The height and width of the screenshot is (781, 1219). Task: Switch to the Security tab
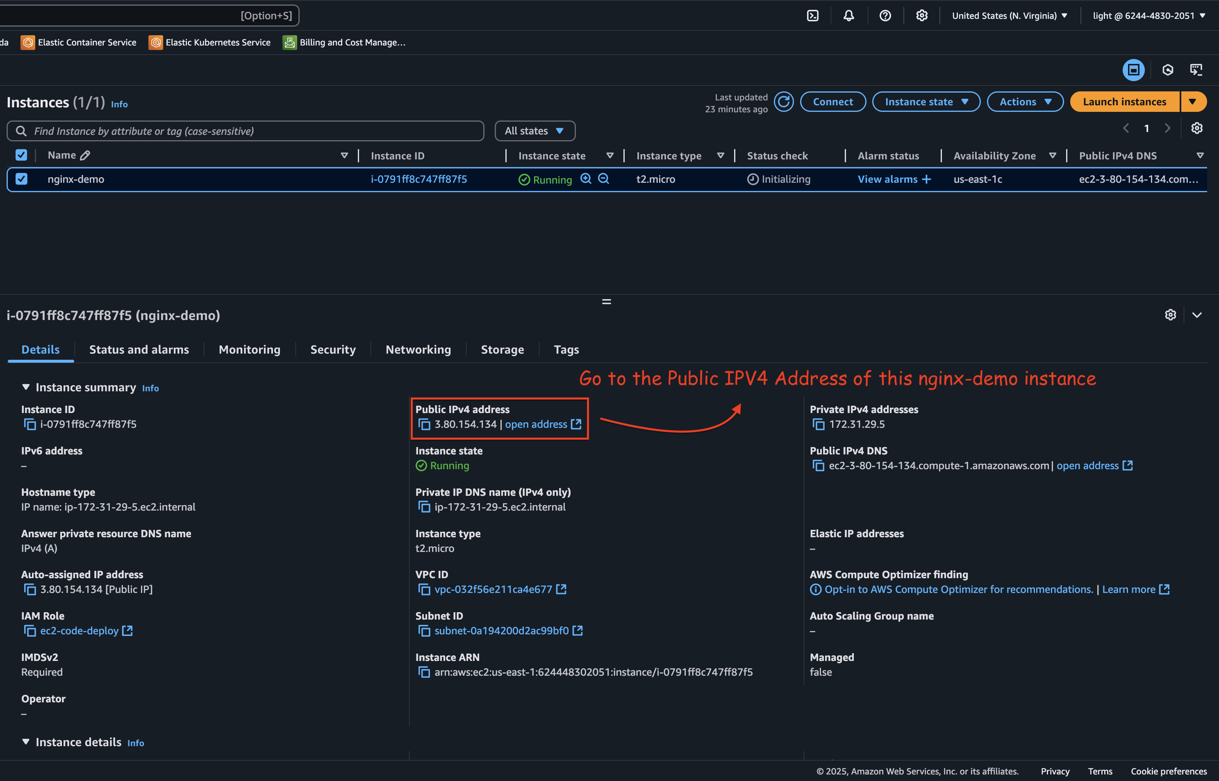(333, 350)
